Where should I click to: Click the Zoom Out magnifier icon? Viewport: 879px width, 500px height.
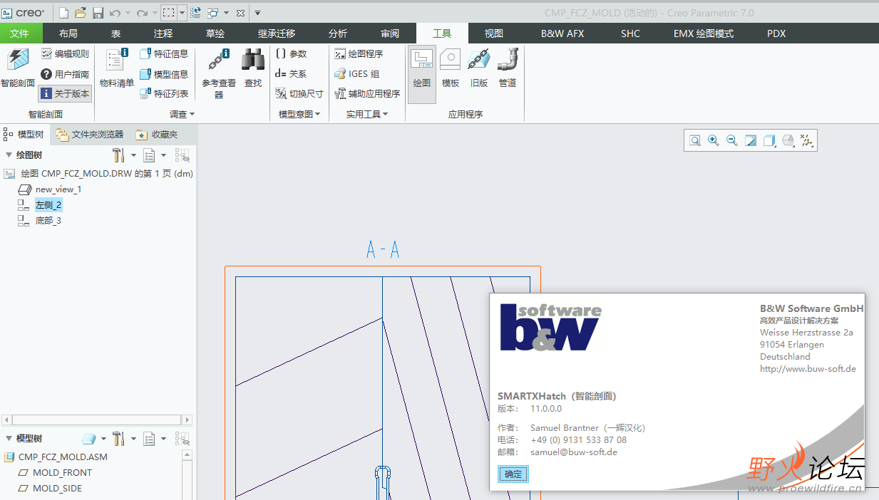point(732,141)
